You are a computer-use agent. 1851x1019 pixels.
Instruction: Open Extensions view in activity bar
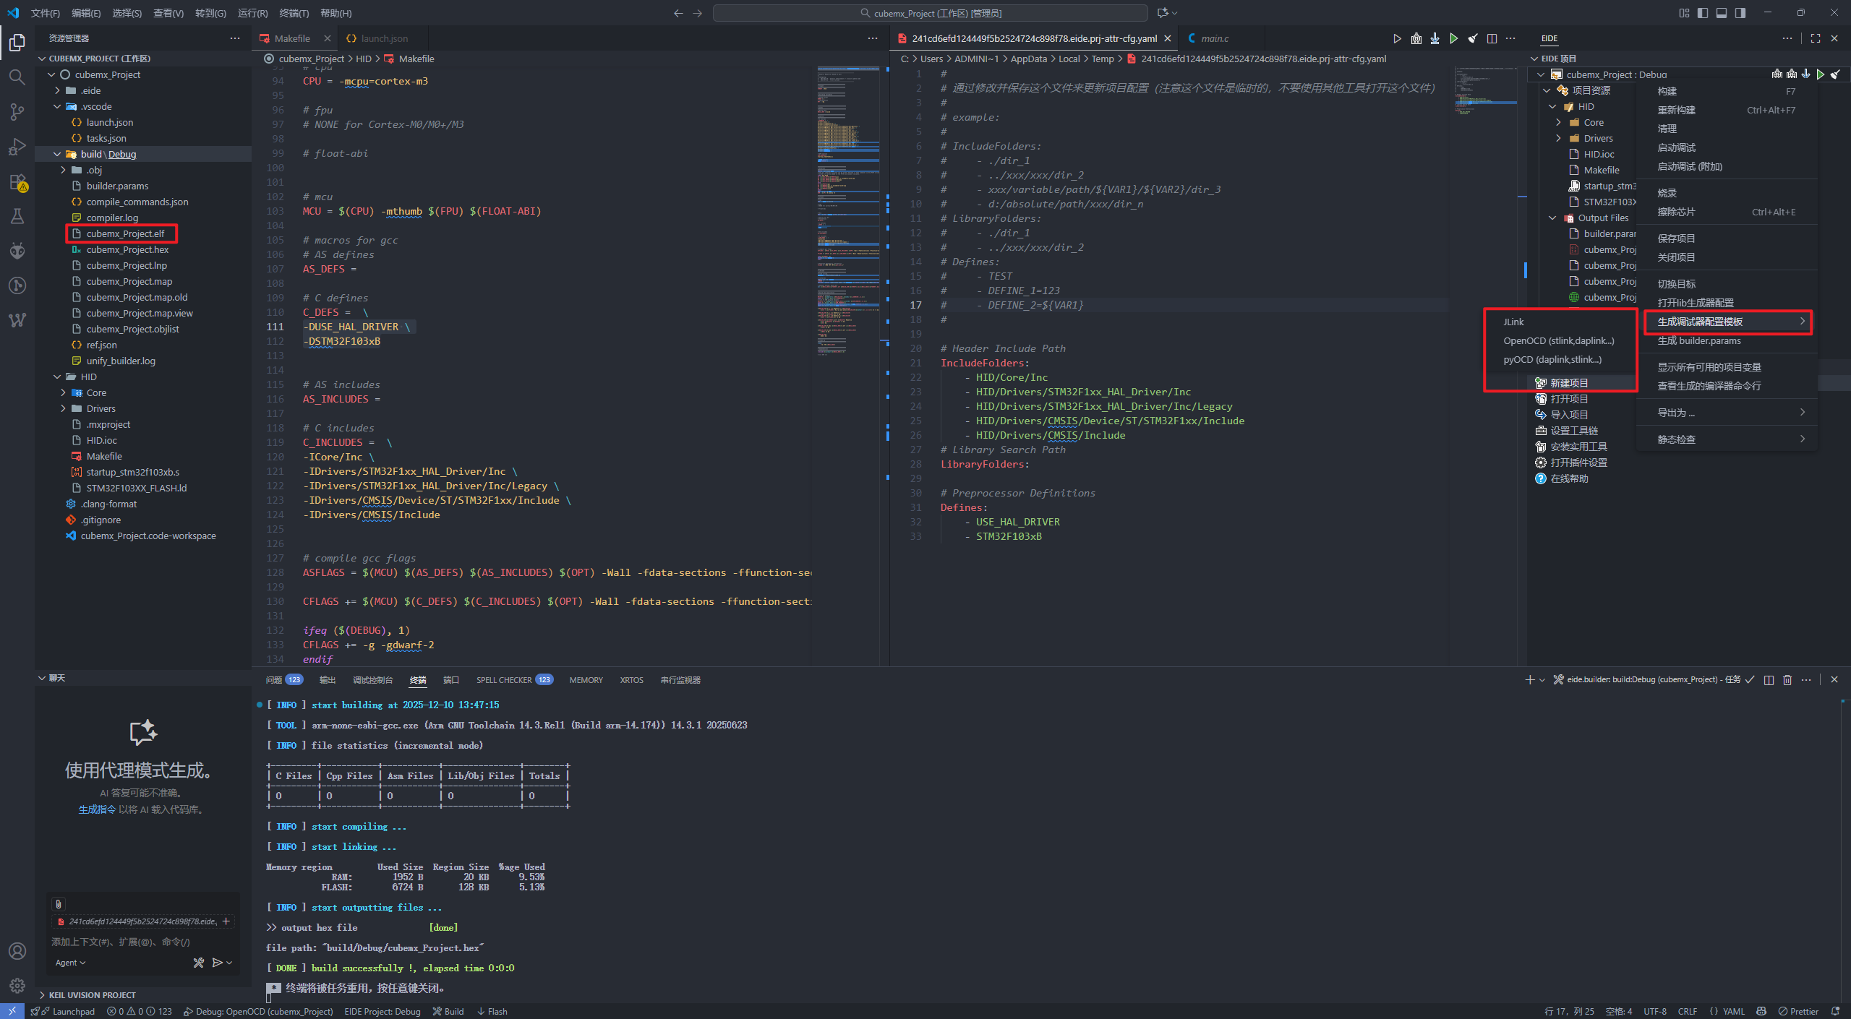(17, 181)
